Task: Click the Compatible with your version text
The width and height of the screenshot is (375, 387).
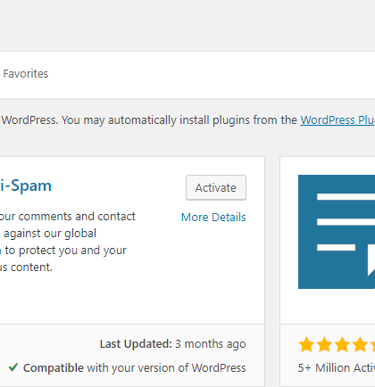Action: (135, 368)
